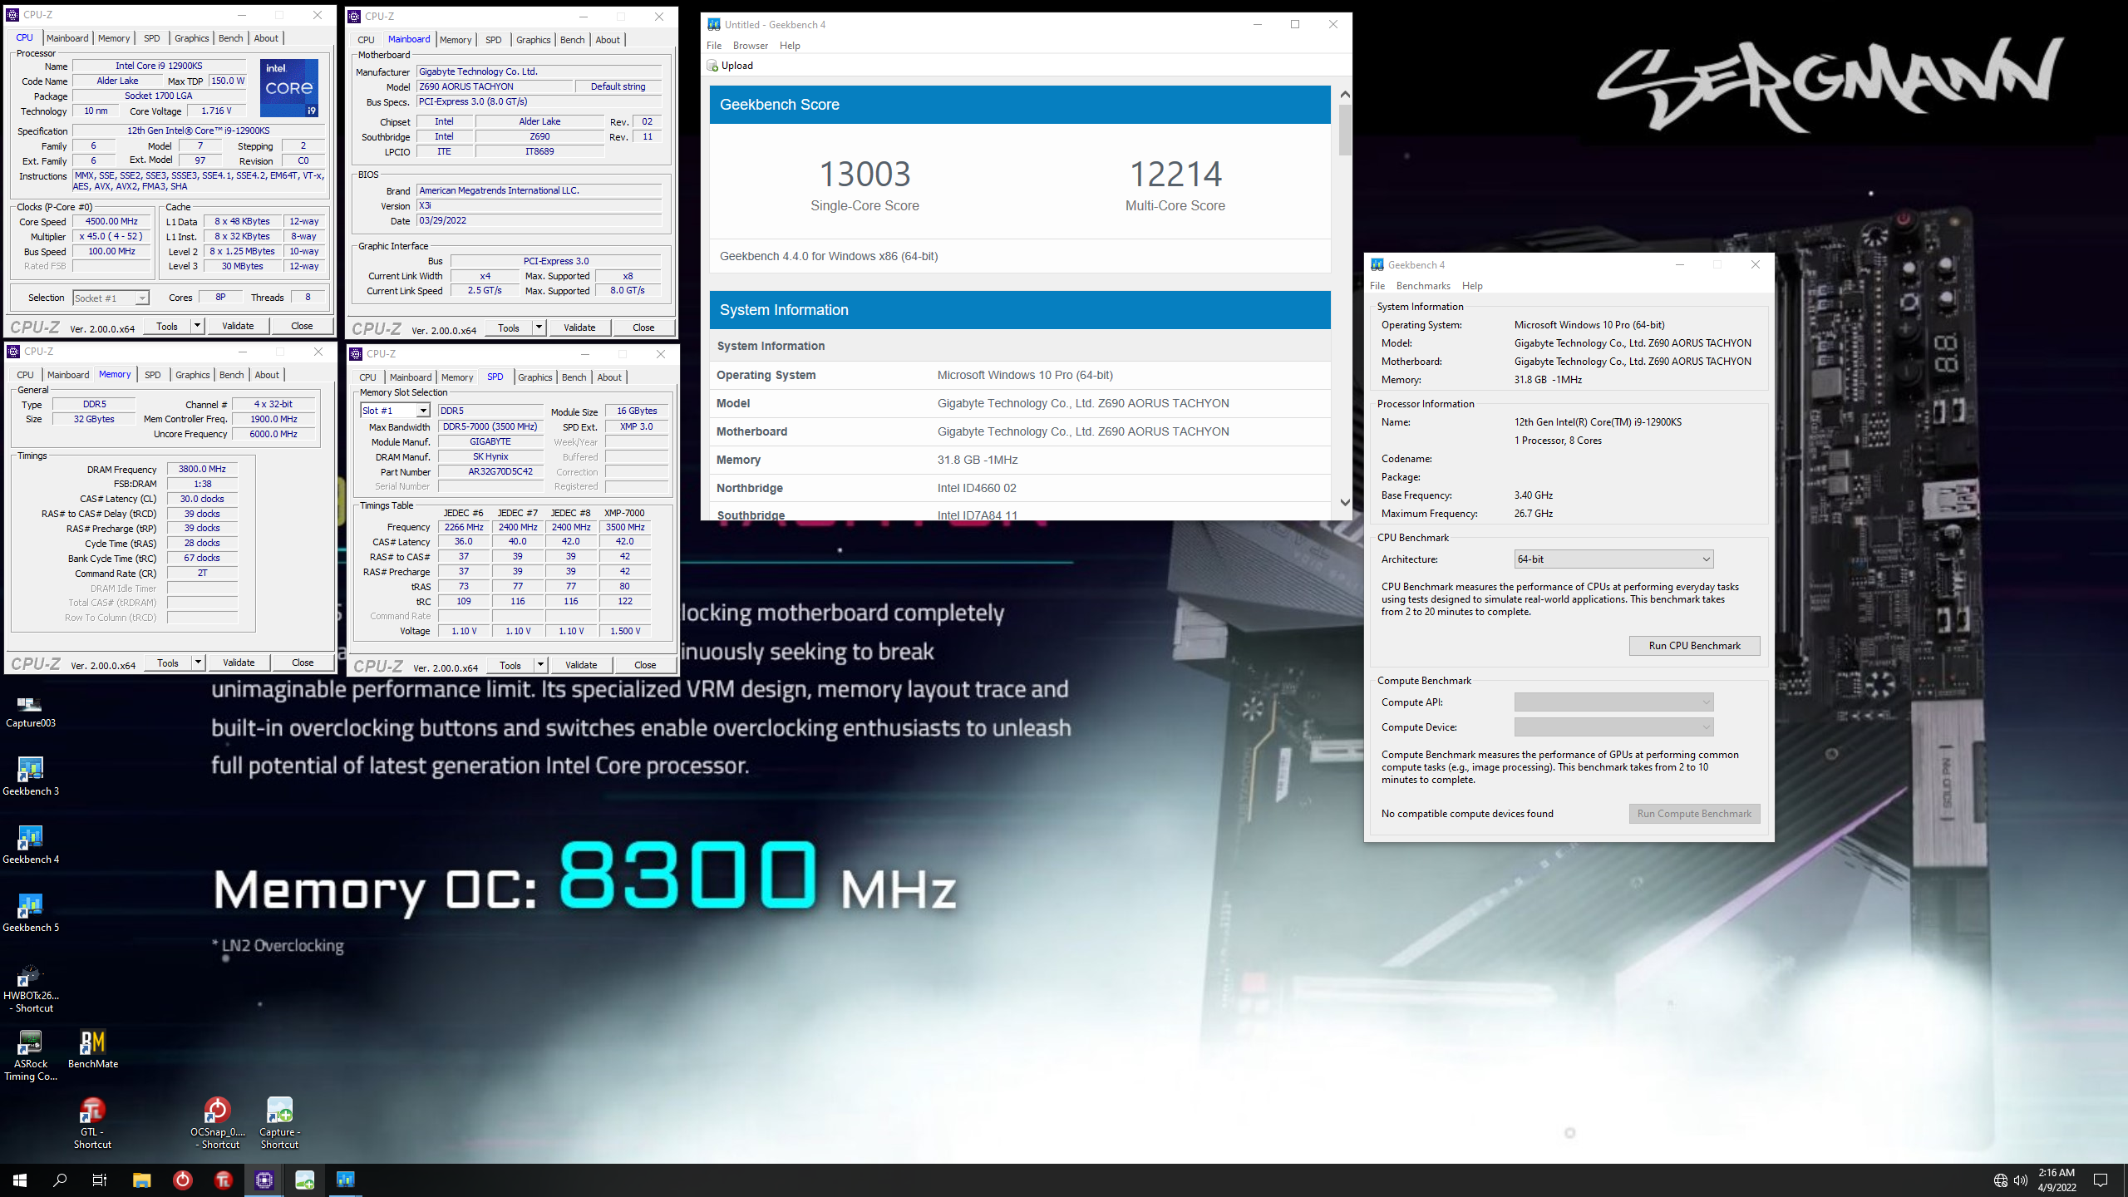Click Intel Core i9 logo in CPU-Z
Viewport: 2128px width, 1197px height.
(x=289, y=87)
